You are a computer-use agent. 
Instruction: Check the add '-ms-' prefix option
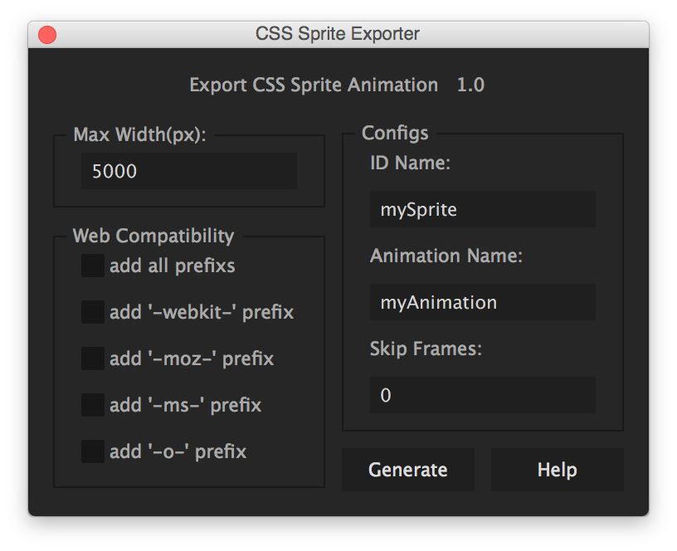92,404
